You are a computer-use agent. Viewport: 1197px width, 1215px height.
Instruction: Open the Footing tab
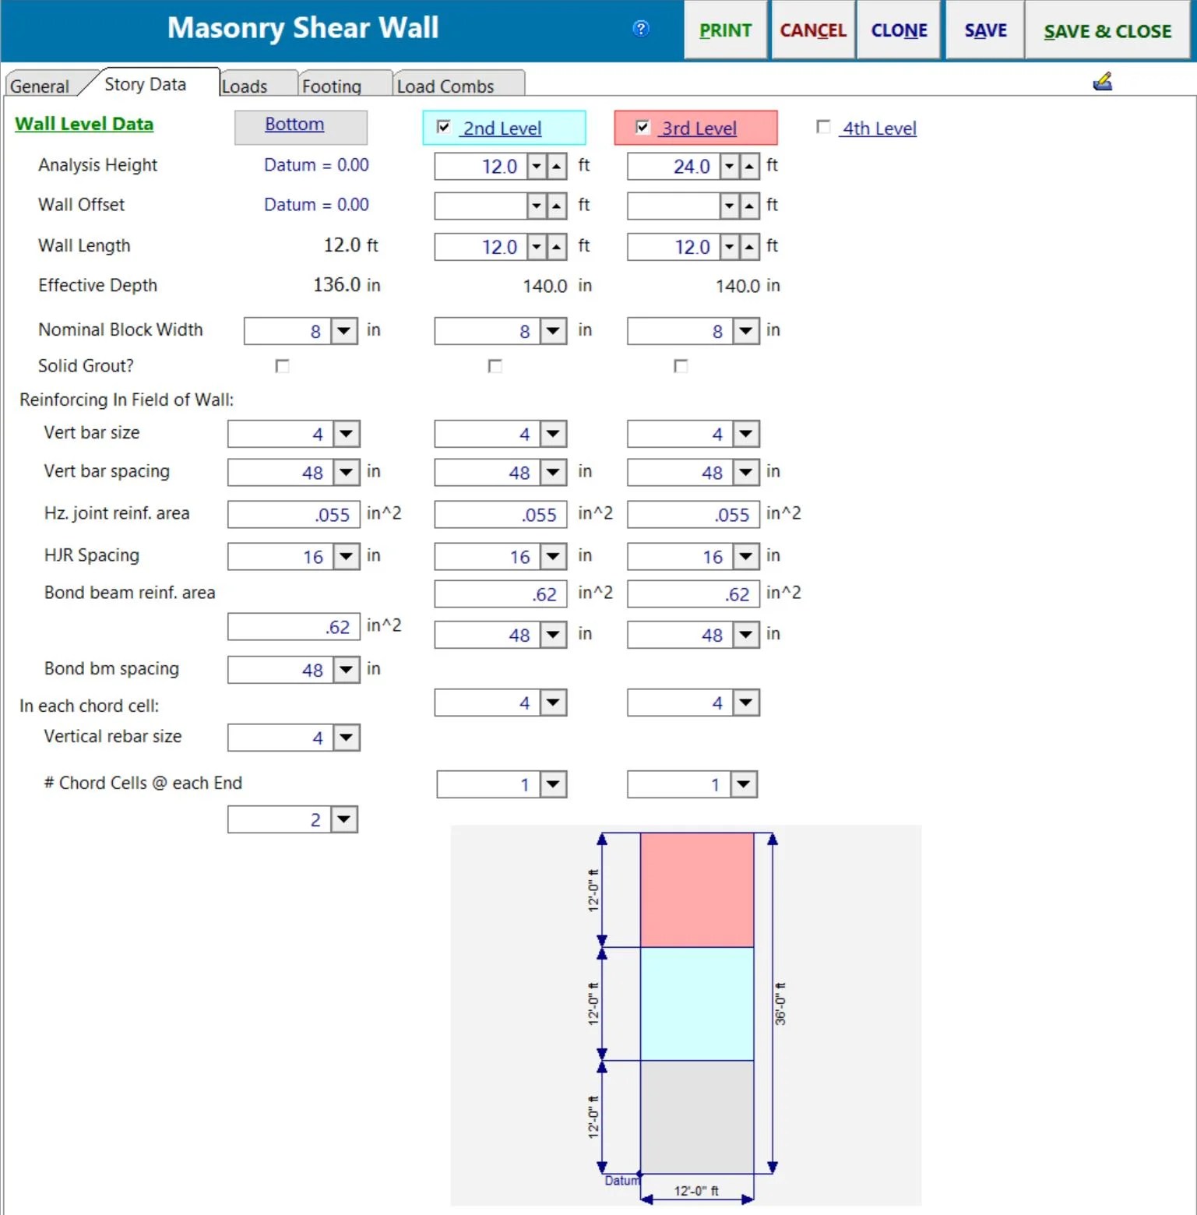pyautogui.click(x=333, y=86)
